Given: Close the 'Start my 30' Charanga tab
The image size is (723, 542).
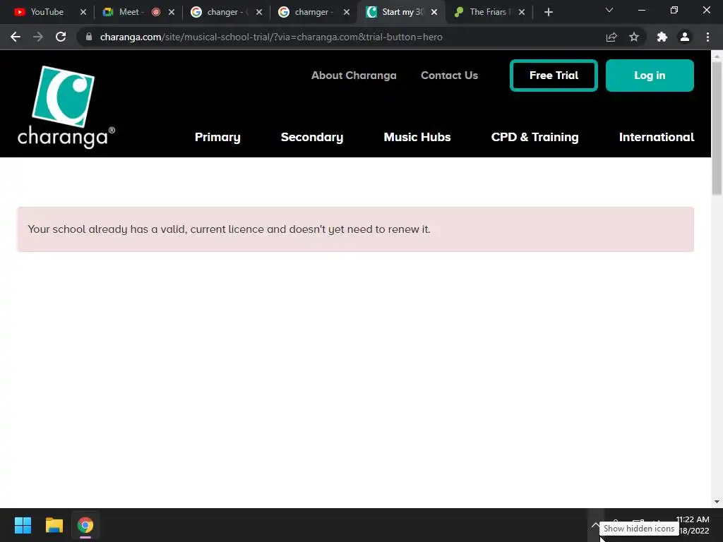Looking at the screenshot, I should pyautogui.click(x=434, y=13).
